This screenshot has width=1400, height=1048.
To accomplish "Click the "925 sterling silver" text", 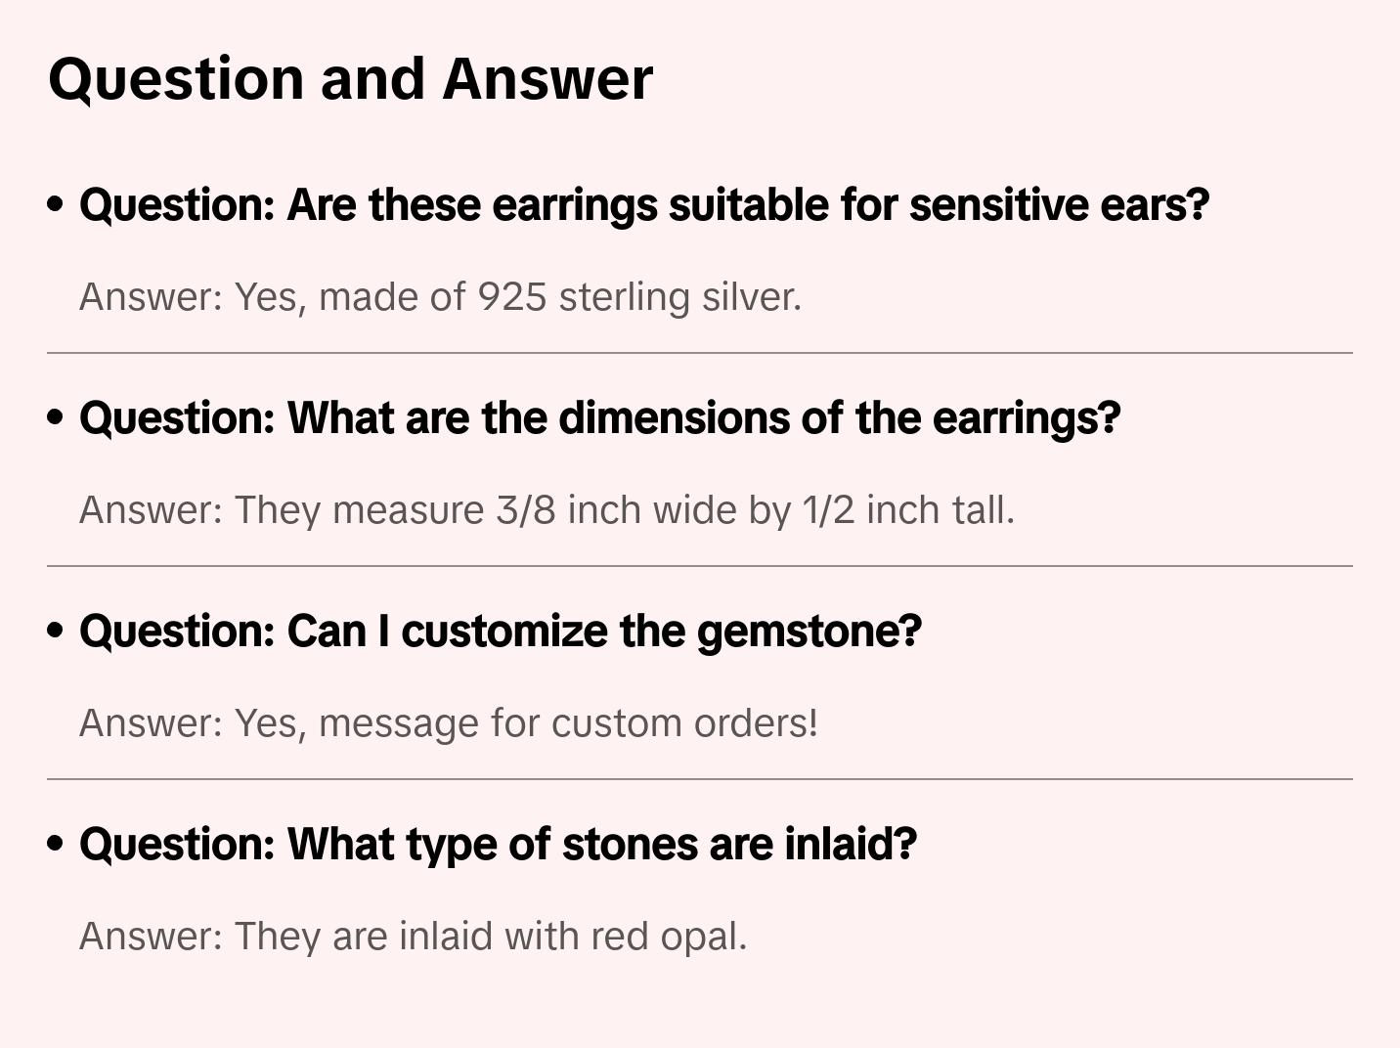I will click(637, 297).
